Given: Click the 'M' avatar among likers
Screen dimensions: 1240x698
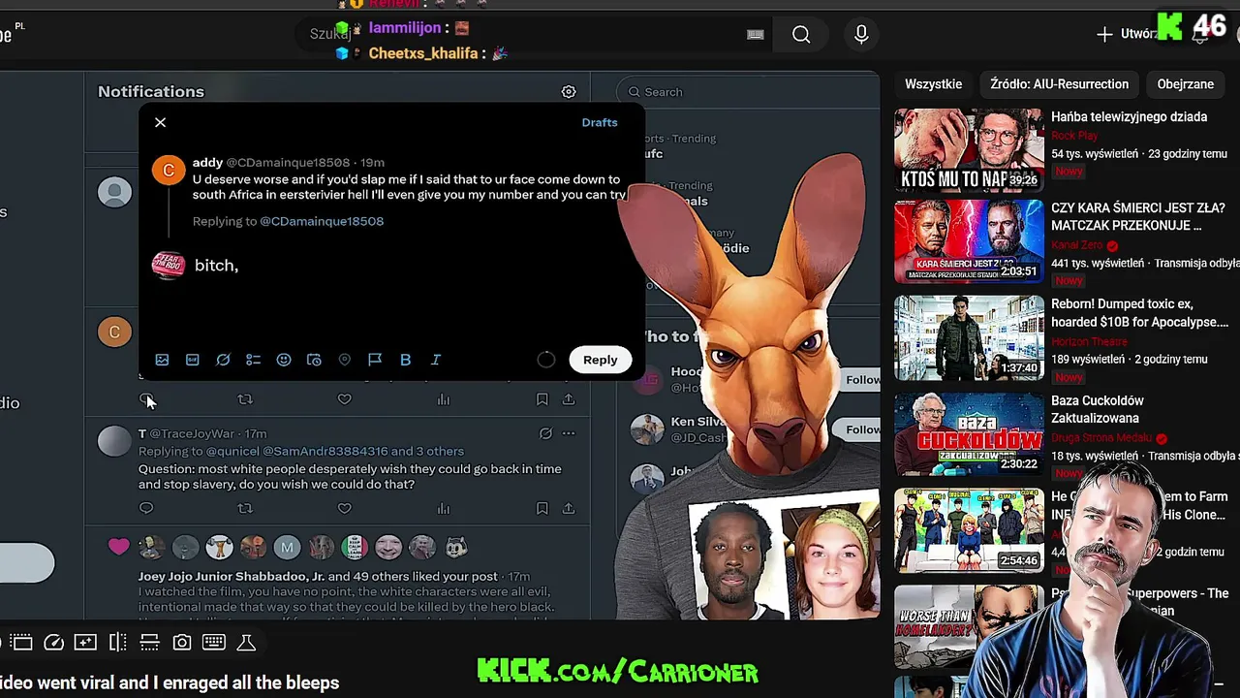Looking at the screenshot, I should pyautogui.click(x=287, y=548).
